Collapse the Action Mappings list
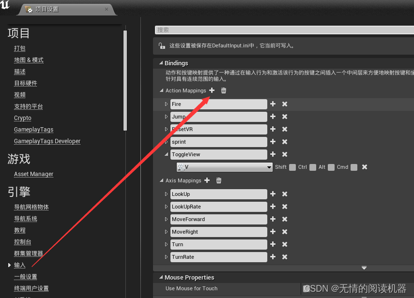The height and width of the screenshot is (298, 414). click(161, 90)
